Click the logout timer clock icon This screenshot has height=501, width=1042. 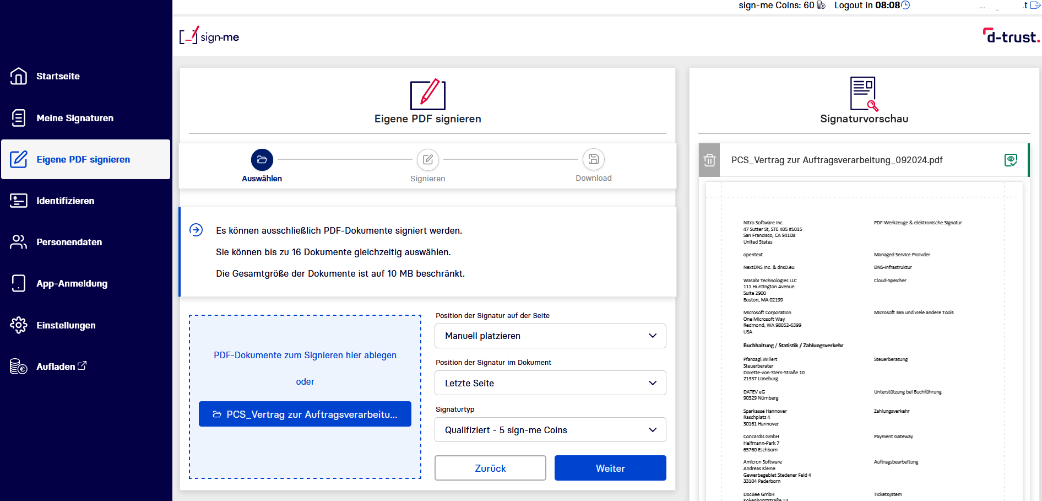(905, 6)
